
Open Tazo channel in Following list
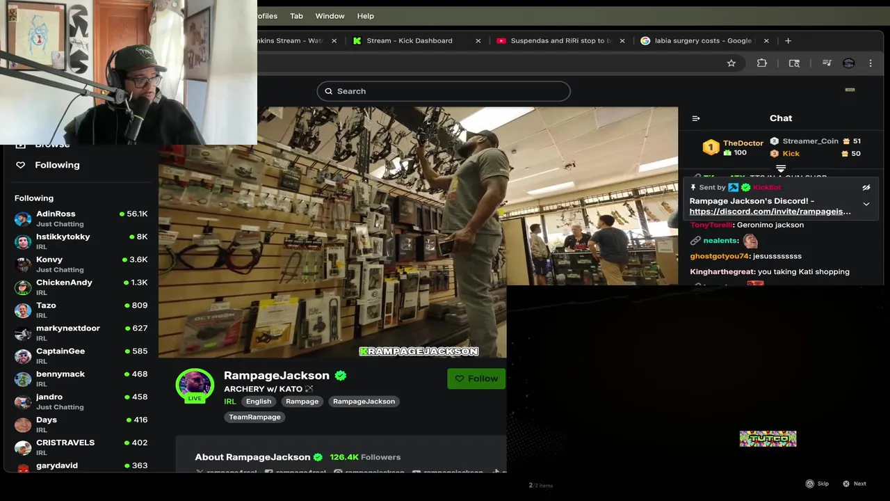point(81,310)
